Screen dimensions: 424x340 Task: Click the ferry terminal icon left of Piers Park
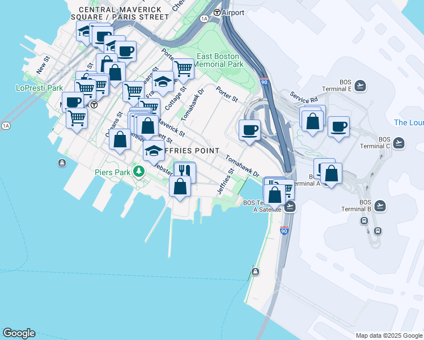[x=62, y=163]
